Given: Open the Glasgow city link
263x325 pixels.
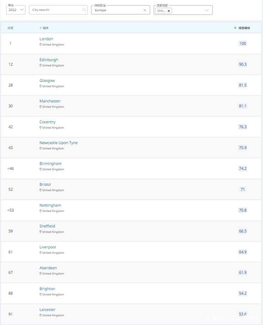Looking at the screenshot, I should click(47, 81).
